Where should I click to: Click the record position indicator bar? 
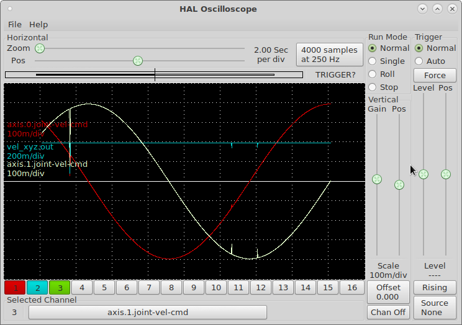coord(154,75)
